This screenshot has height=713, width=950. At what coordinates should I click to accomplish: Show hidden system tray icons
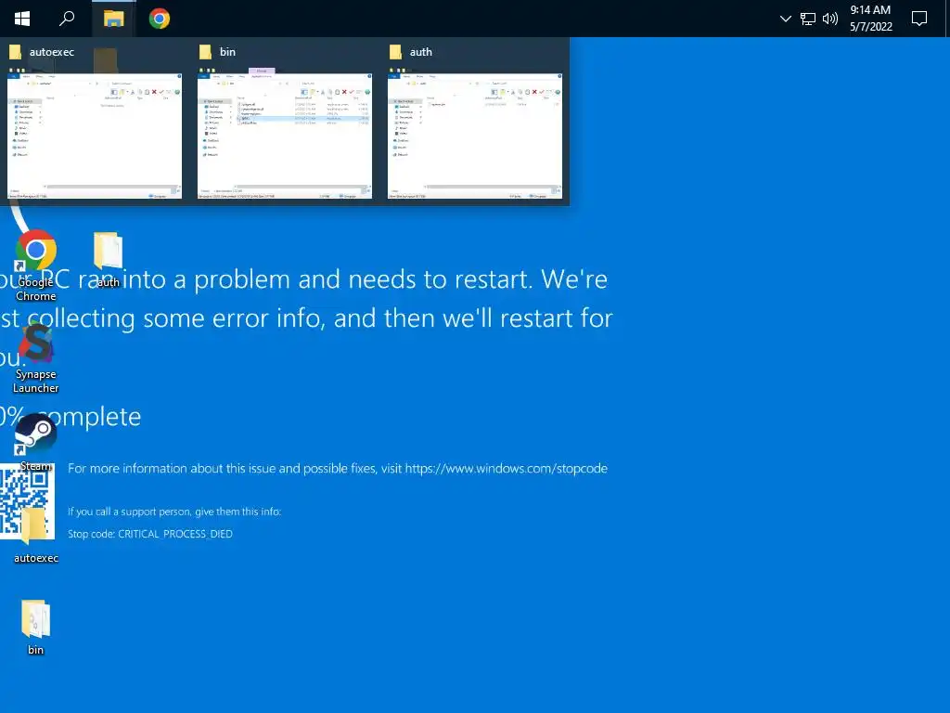785,19
